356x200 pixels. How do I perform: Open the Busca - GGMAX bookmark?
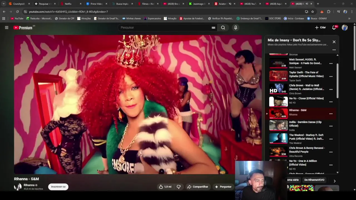[x=317, y=19]
